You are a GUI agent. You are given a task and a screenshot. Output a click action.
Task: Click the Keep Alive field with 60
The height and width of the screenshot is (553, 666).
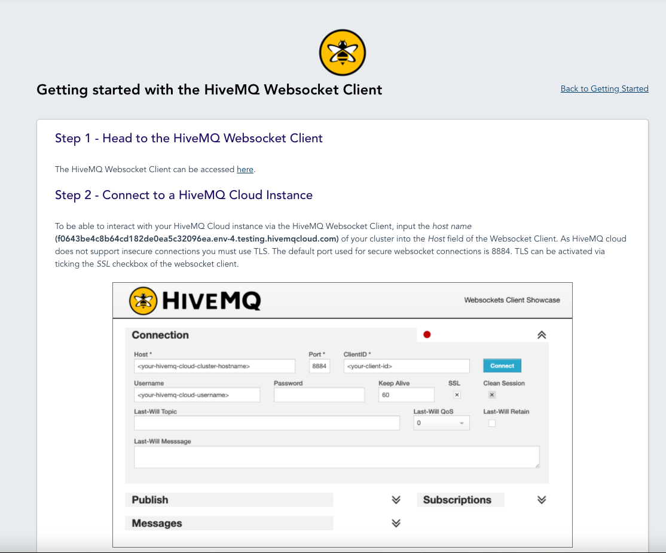pyautogui.click(x=407, y=395)
